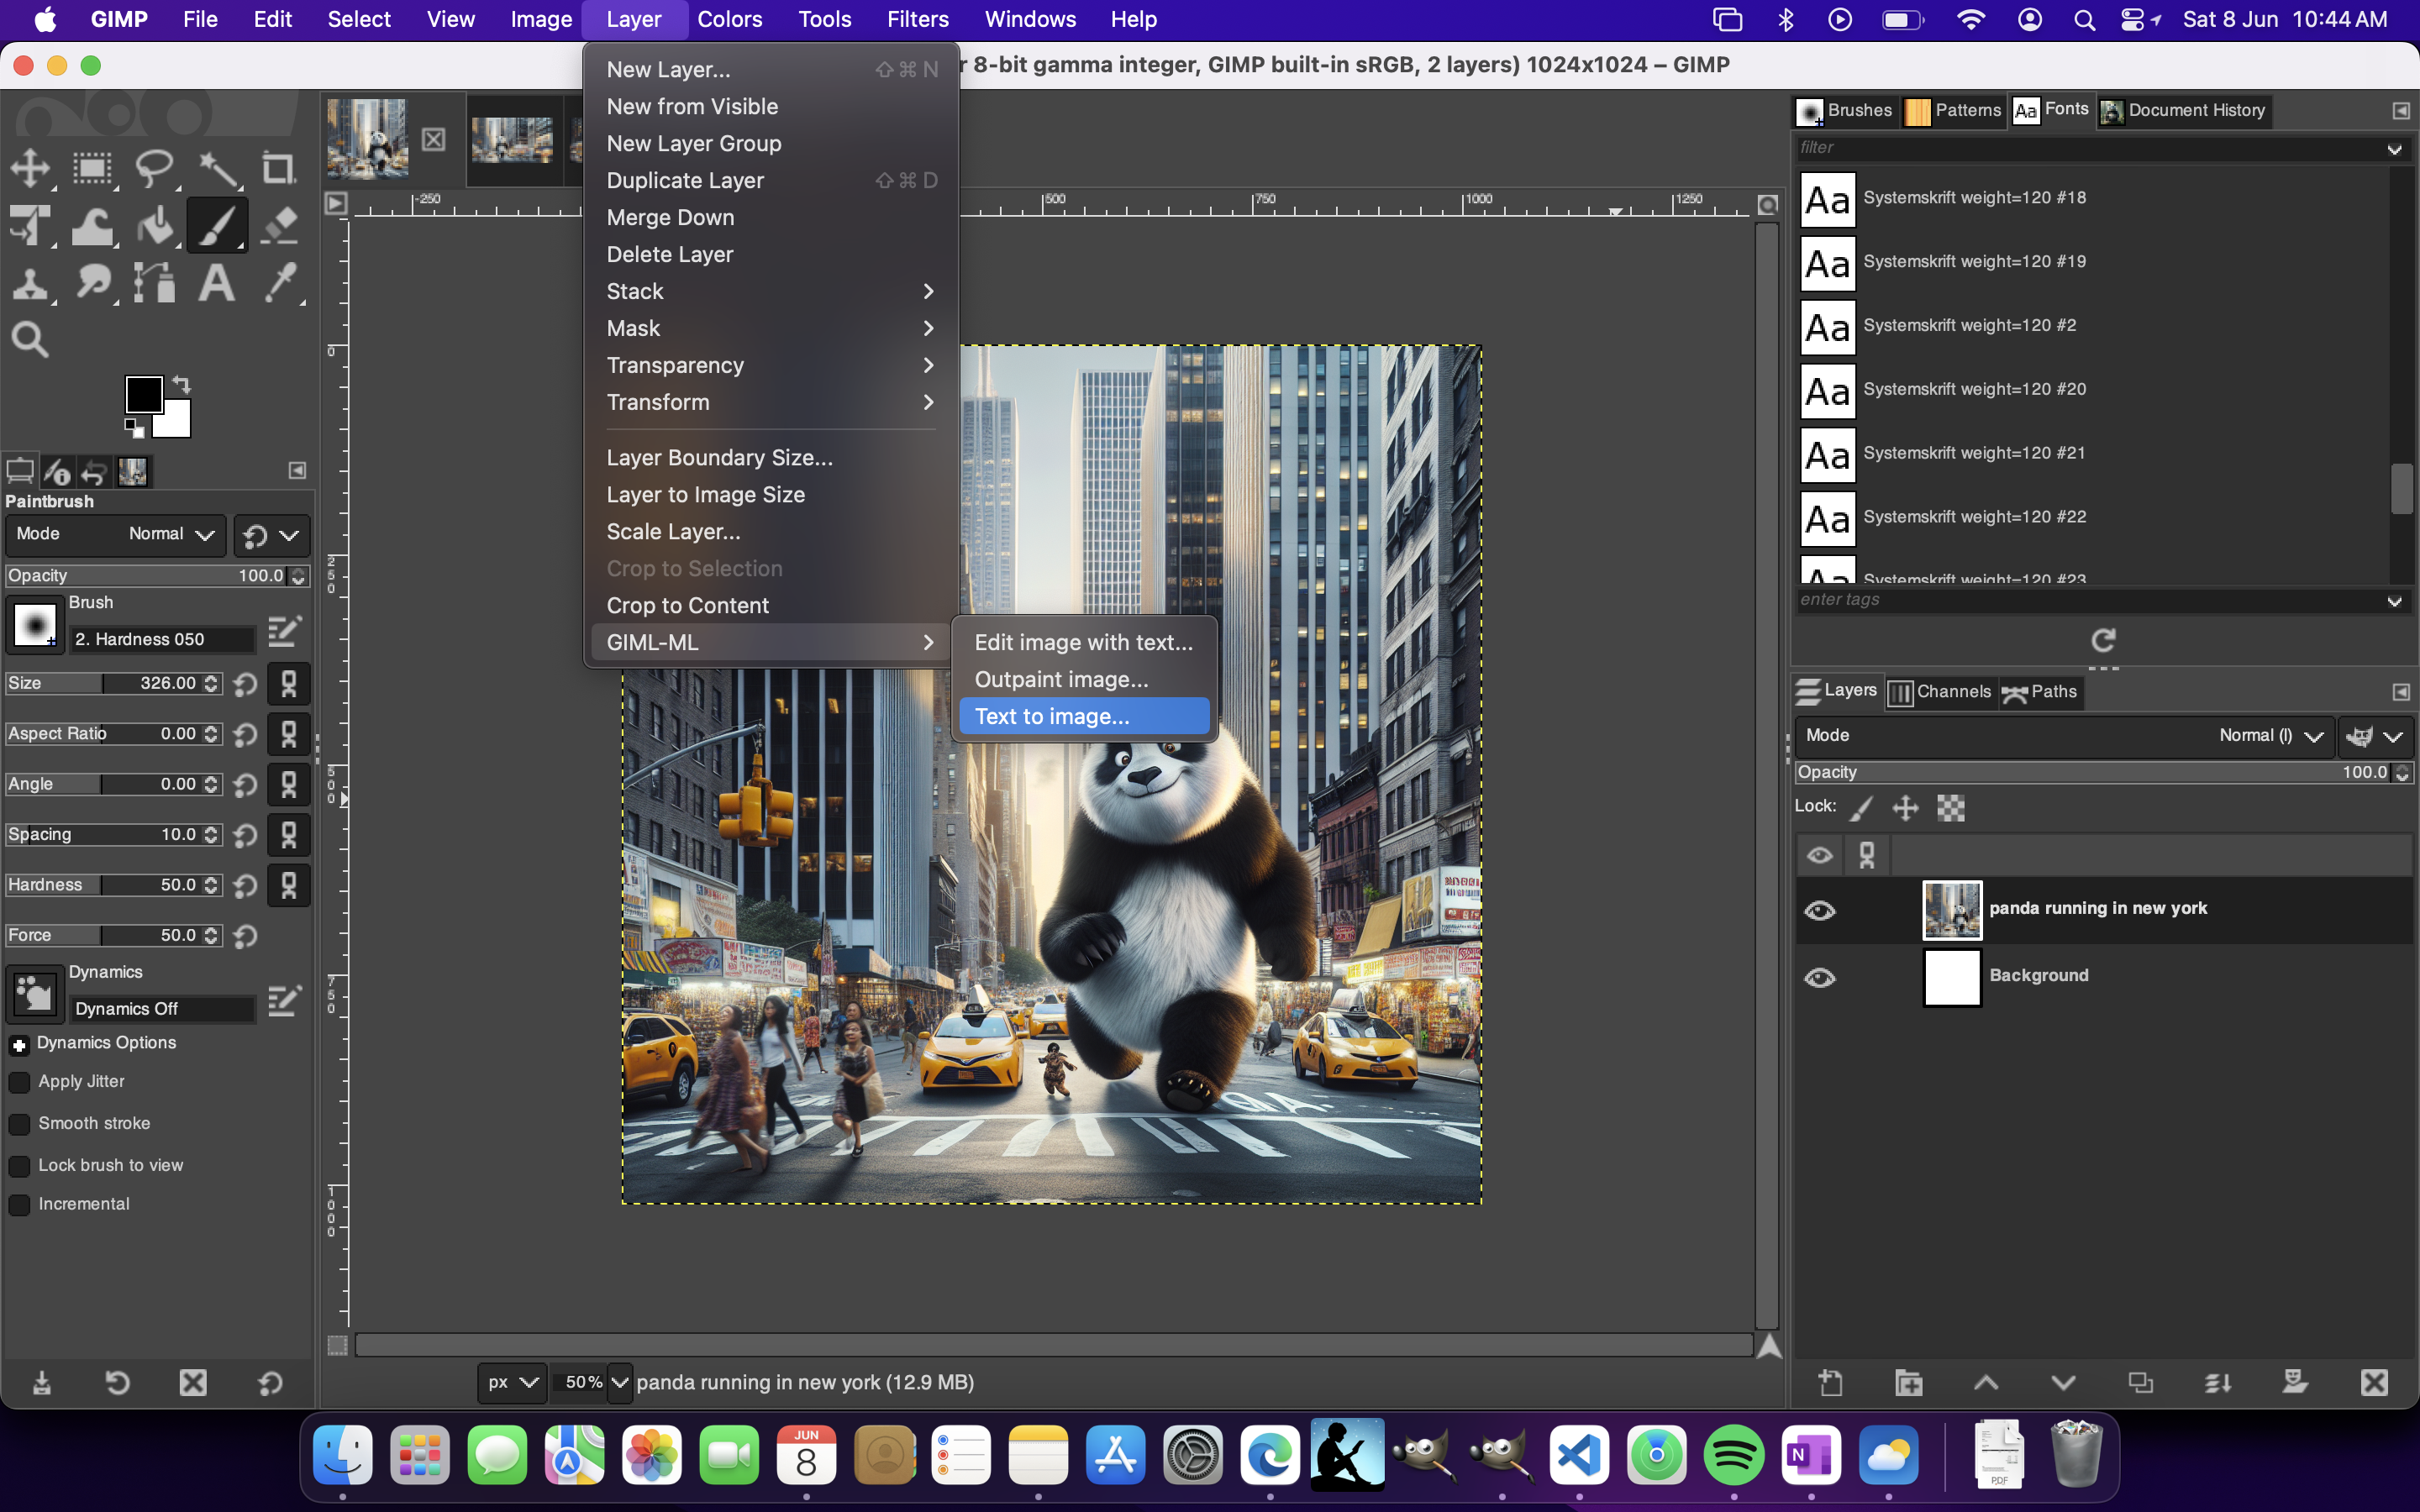Viewport: 2420px width, 1512px height.
Task: Expand Dynamics Options section
Action: [19, 1044]
